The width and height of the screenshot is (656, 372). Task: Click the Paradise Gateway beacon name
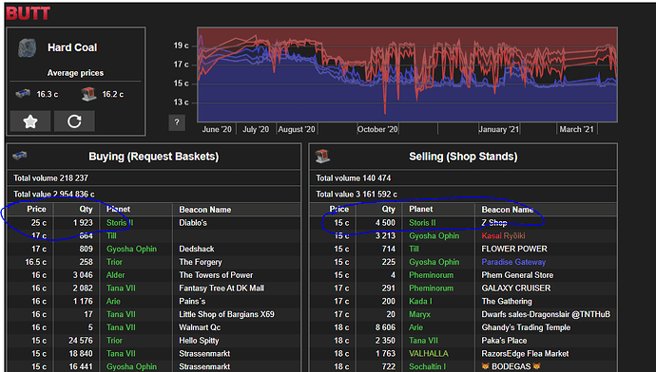pyautogui.click(x=513, y=262)
